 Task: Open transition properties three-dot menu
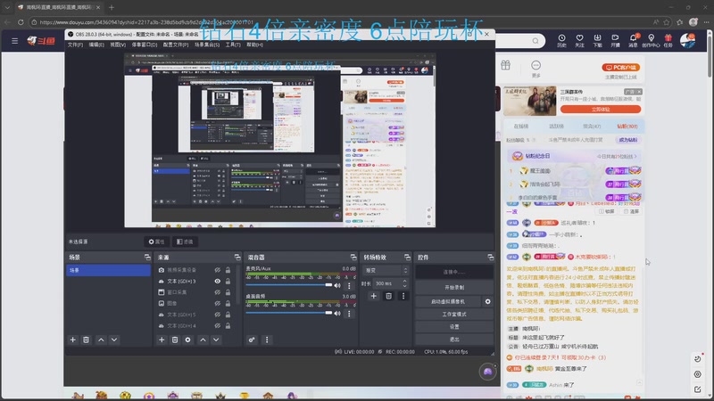tap(403, 296)
